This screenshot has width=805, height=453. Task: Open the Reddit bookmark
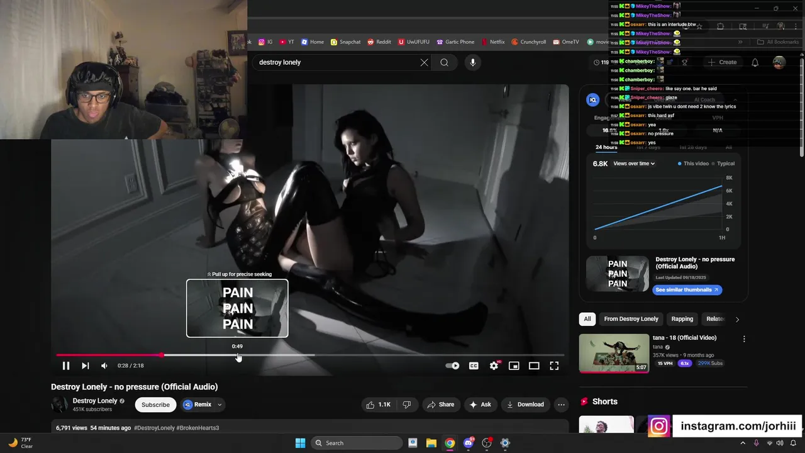click(379, 42)
